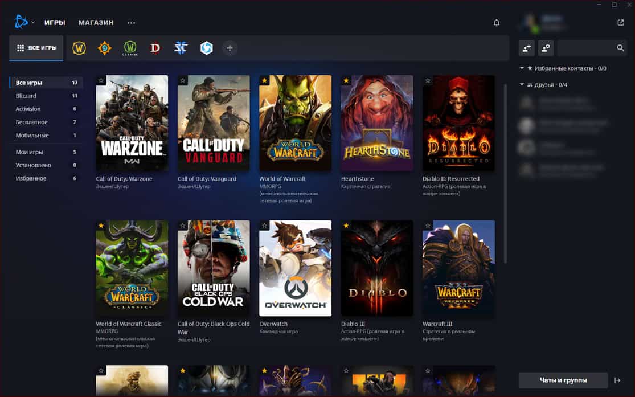The height and width of the screenshot is (397, 635).
Task: Unfavorite Hearthstone using its star
Action: [346, 81]
